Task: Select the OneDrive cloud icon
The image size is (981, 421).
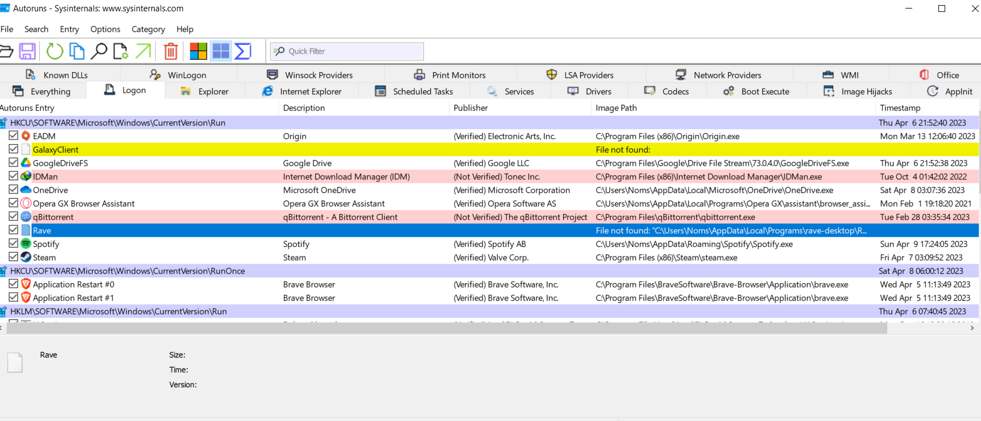Action: (26, 190)
